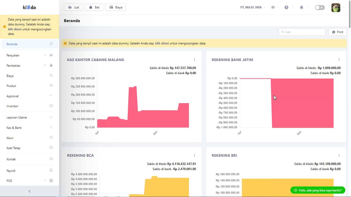The height and width of the screenshot is (197, 351).
Task: Click the Print button
Action: coord(338,32)
